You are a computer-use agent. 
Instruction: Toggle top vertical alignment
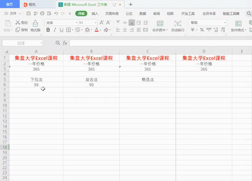(x=118, y=23)
